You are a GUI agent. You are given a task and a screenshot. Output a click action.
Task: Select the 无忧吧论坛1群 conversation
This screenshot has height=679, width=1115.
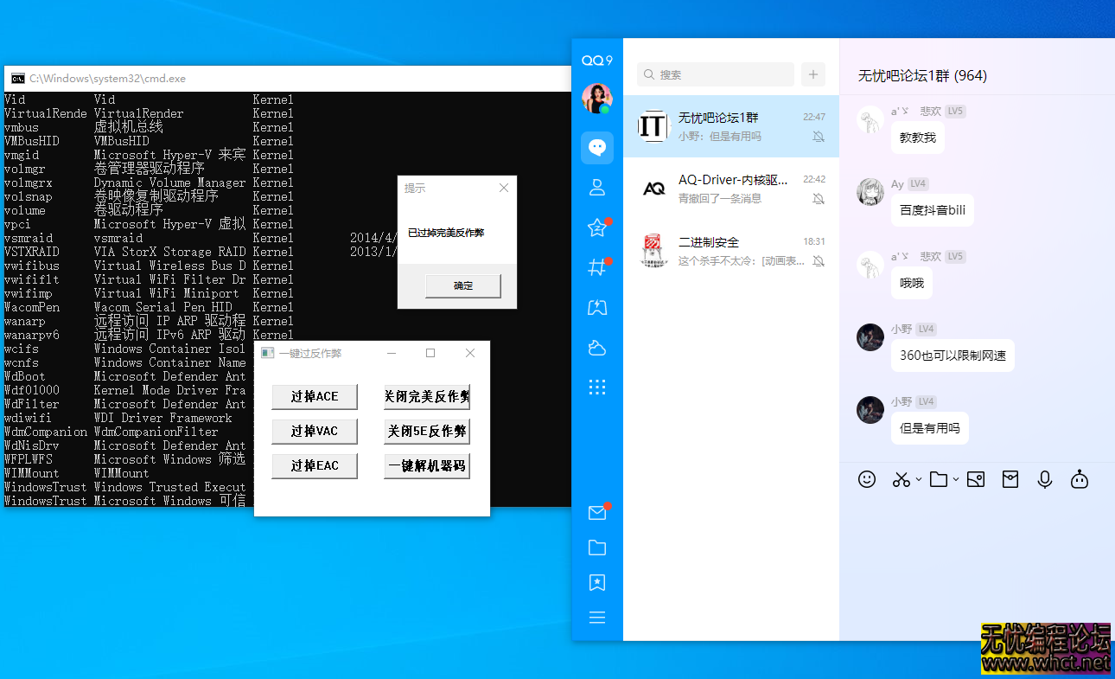point(730,126)
